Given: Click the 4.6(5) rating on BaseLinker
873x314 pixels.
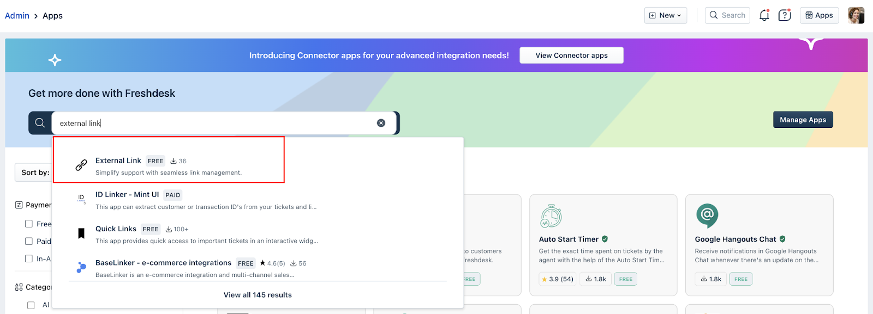Looking at the screenshot, I should point(272,263).
